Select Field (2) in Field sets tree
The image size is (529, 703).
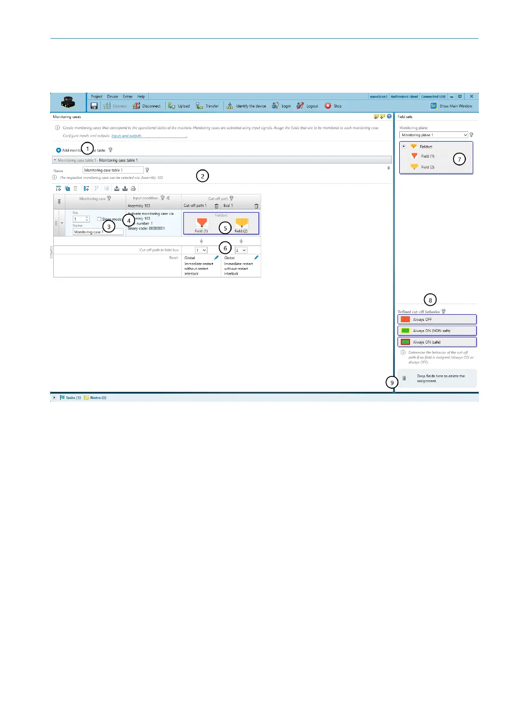click(422, 167)
